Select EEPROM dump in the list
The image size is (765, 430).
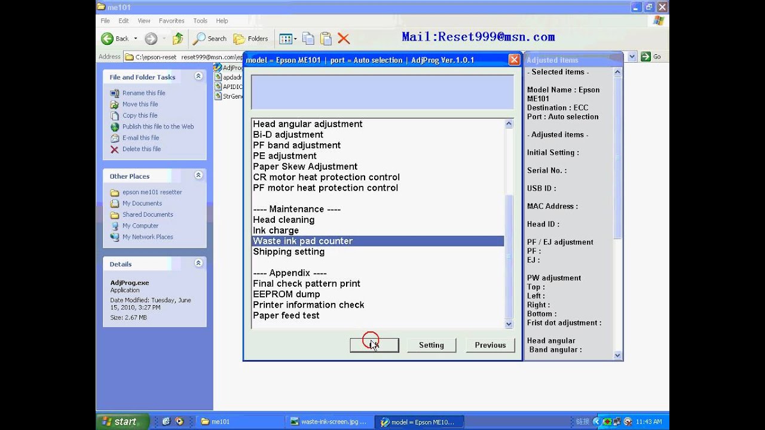[x=378, y=294]
